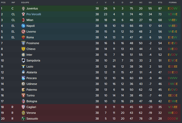
Task: Click the Sassuolo club crest
Action: pos(23,119)
